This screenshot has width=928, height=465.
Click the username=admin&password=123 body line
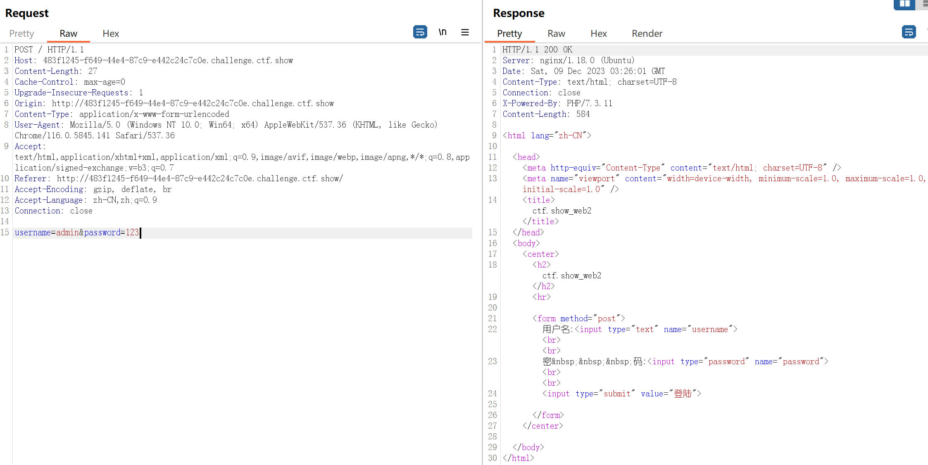click(77, 232)
